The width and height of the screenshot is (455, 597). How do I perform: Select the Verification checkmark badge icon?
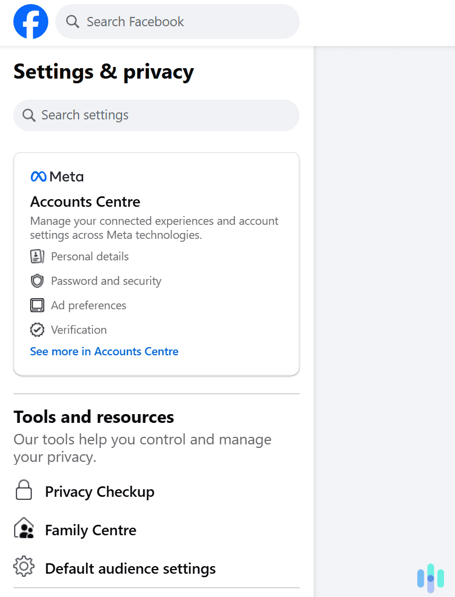[37, 329]
